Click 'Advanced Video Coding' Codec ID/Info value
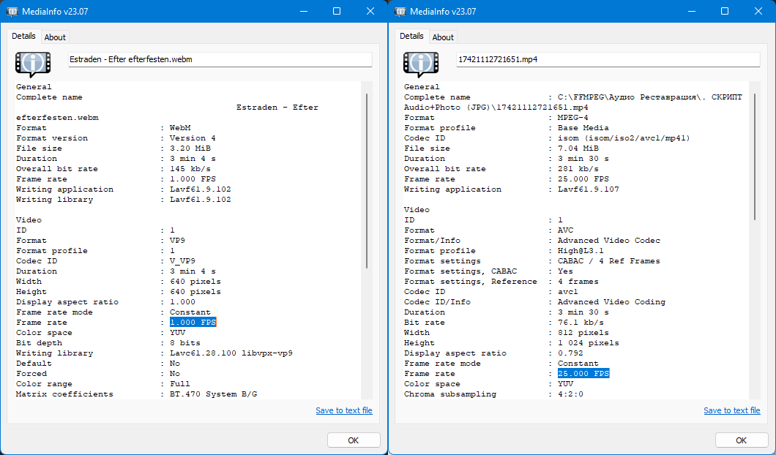 (x=612, y=301)
